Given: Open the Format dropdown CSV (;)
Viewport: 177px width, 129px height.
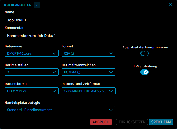Looking at the screenshot, I should pos(88,53).
